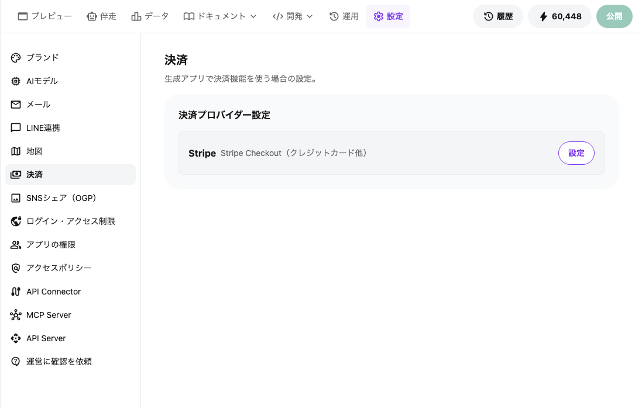Screen dimensions: 642x409
Task: Click the 生成アプリで決済機能を使う場合の設定 description
Action: pyautogui.click(x=241, y=79)
